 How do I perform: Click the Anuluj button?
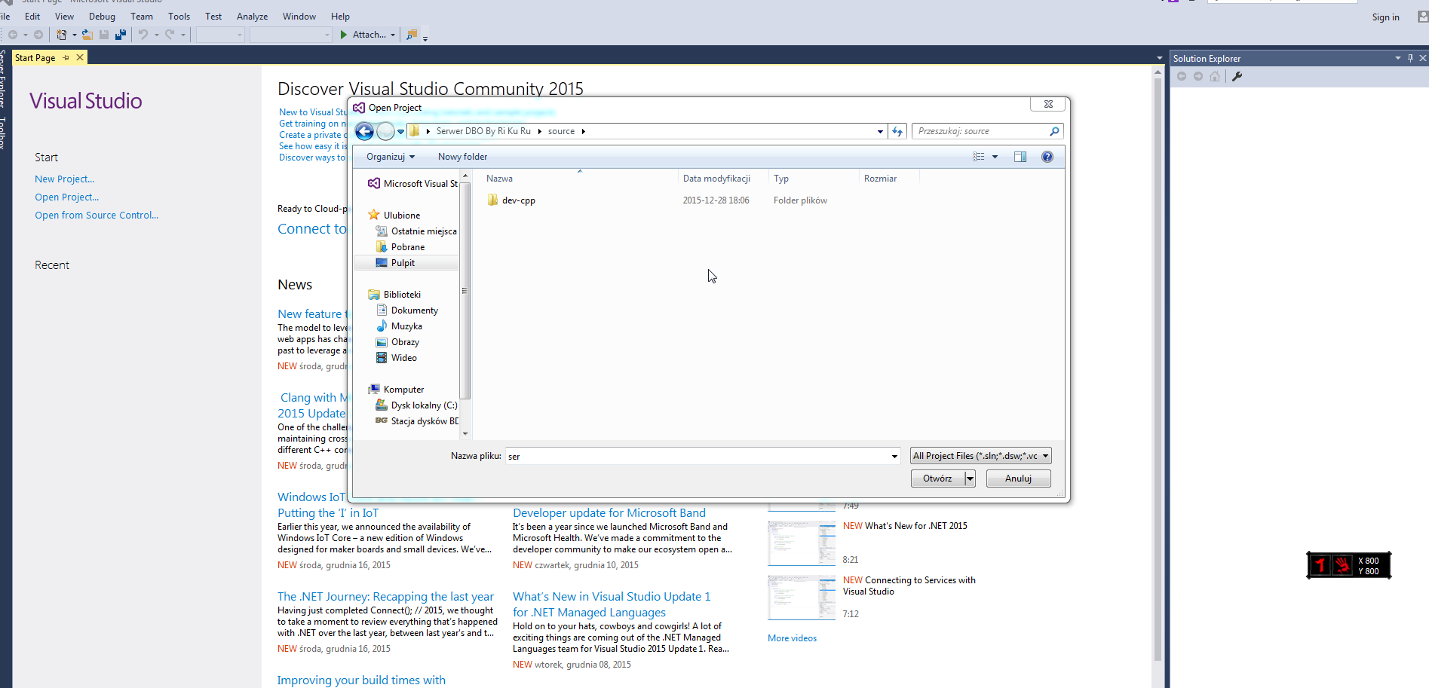tap(1018, 479)
